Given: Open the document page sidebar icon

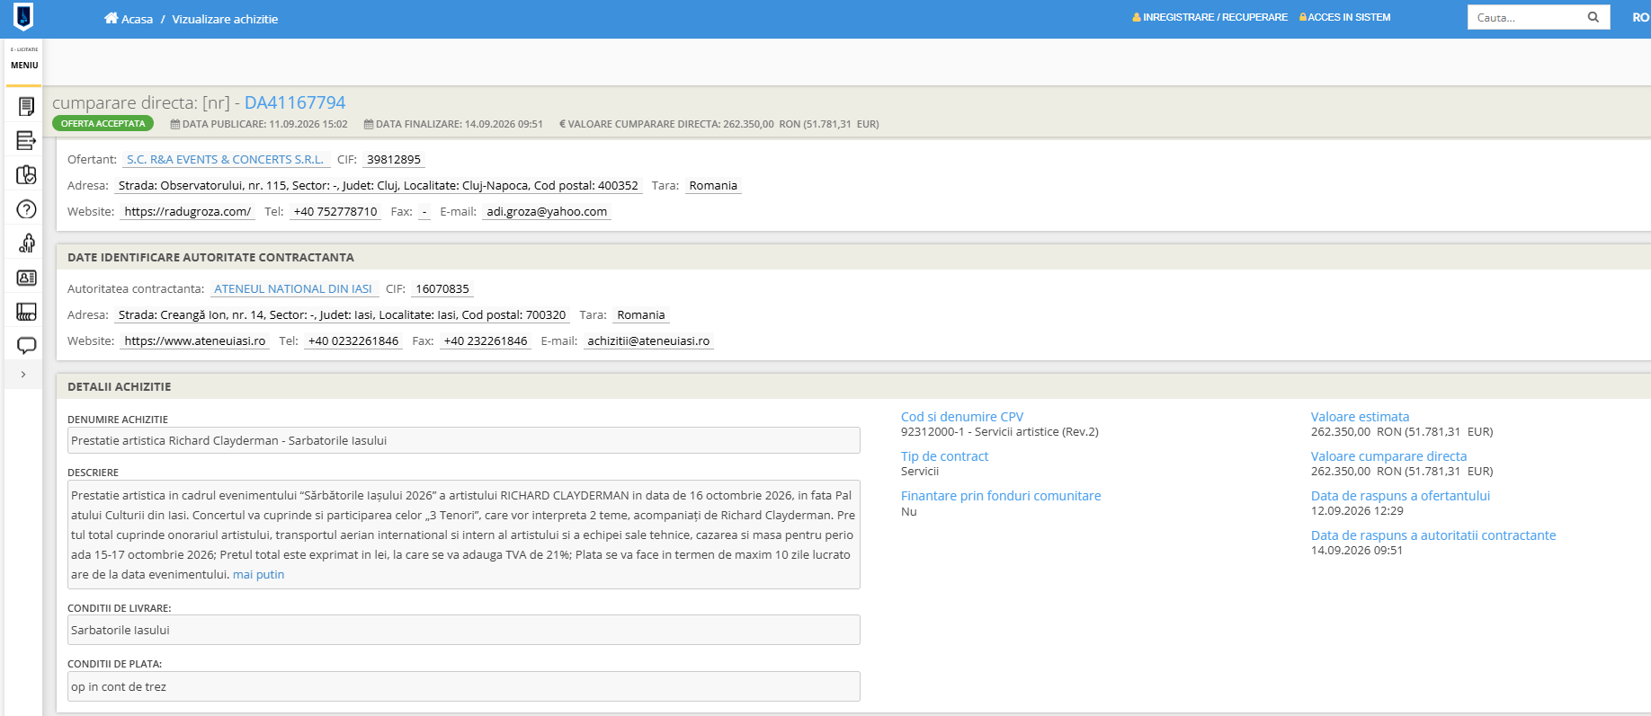Looking at the screenshot, I should [26, 107].
